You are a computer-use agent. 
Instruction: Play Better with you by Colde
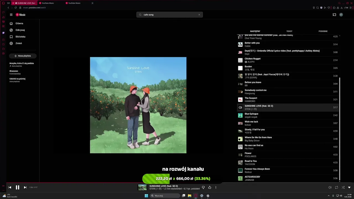(288, 44)
